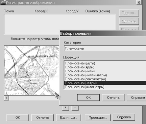
Task: Click Справка in the Регистрация изображения window
Action: (124, 117)
